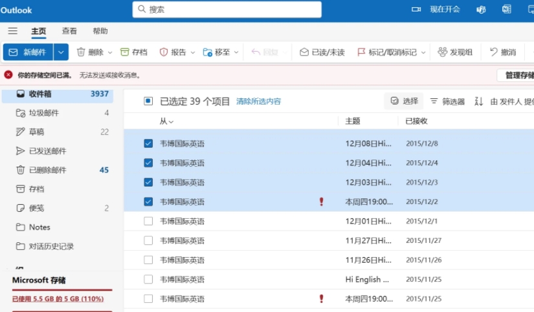Click in the search input field
This screenshot has width=534, height=312.
(x=227, y=9)
